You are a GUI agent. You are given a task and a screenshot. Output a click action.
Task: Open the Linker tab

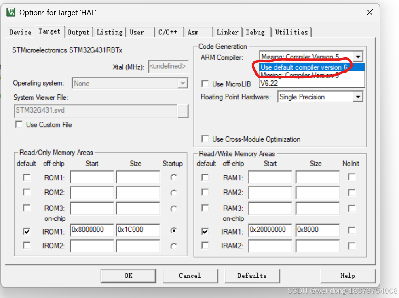(x=228, y=32)
